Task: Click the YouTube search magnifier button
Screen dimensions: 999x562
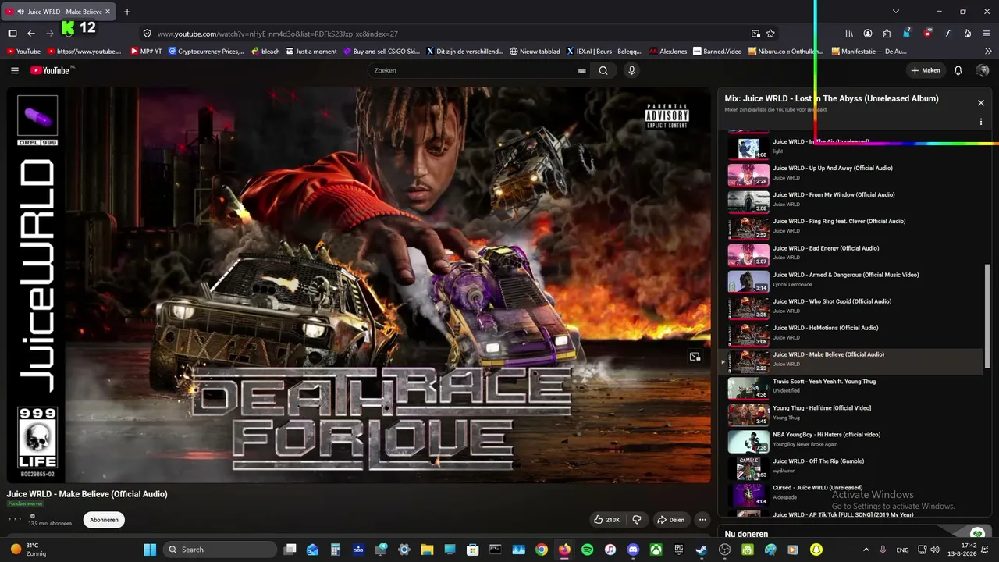Action: click(603, 70)
